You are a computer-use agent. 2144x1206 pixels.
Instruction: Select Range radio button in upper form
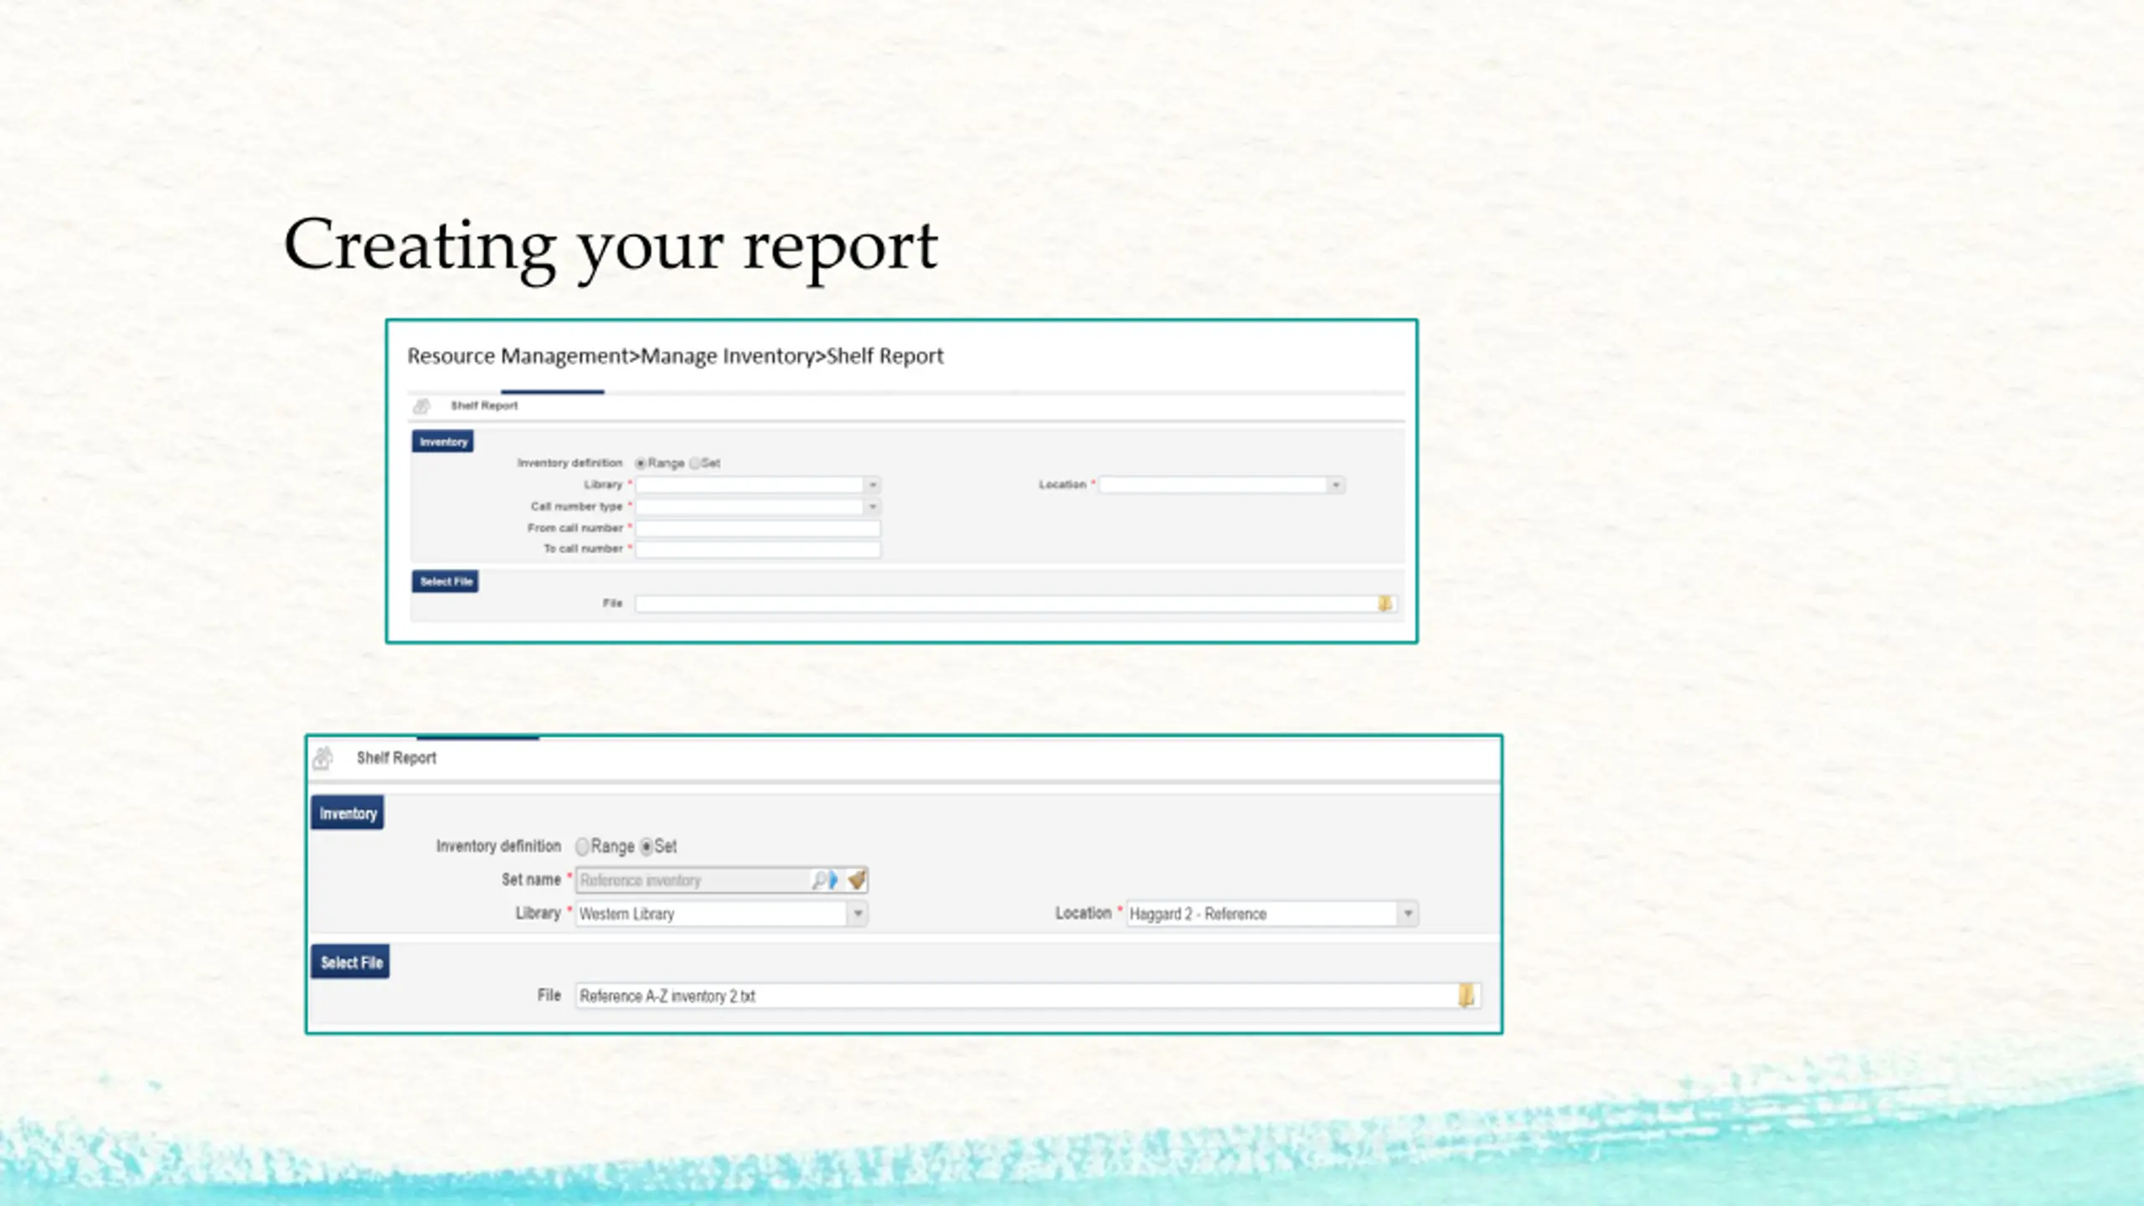click(641, 463)
